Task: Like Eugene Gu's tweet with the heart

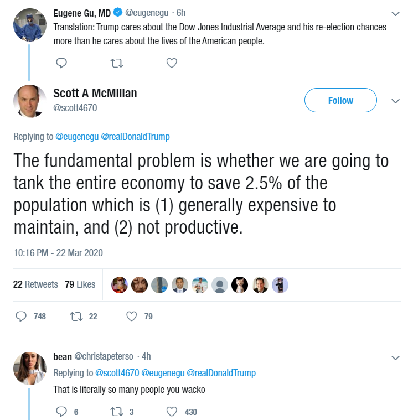Action: tap(172, 63)
